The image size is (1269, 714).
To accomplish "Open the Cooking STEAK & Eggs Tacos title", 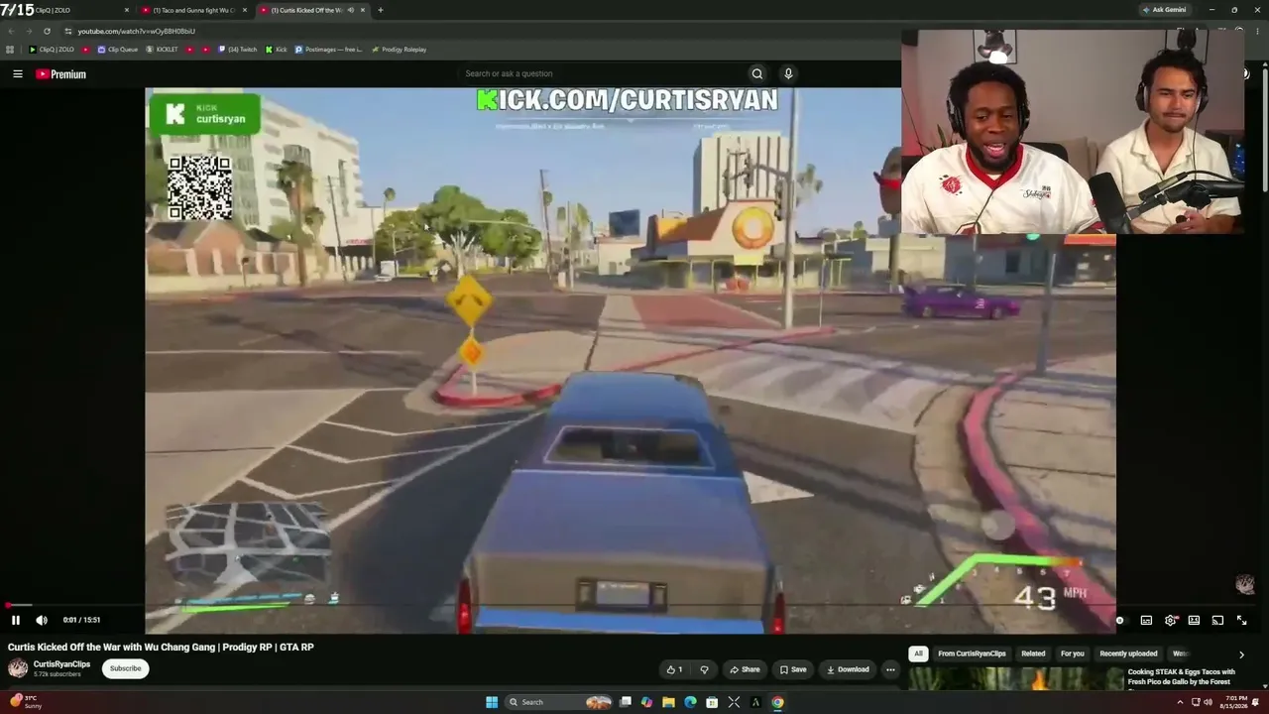I will tap(1181, 676).
